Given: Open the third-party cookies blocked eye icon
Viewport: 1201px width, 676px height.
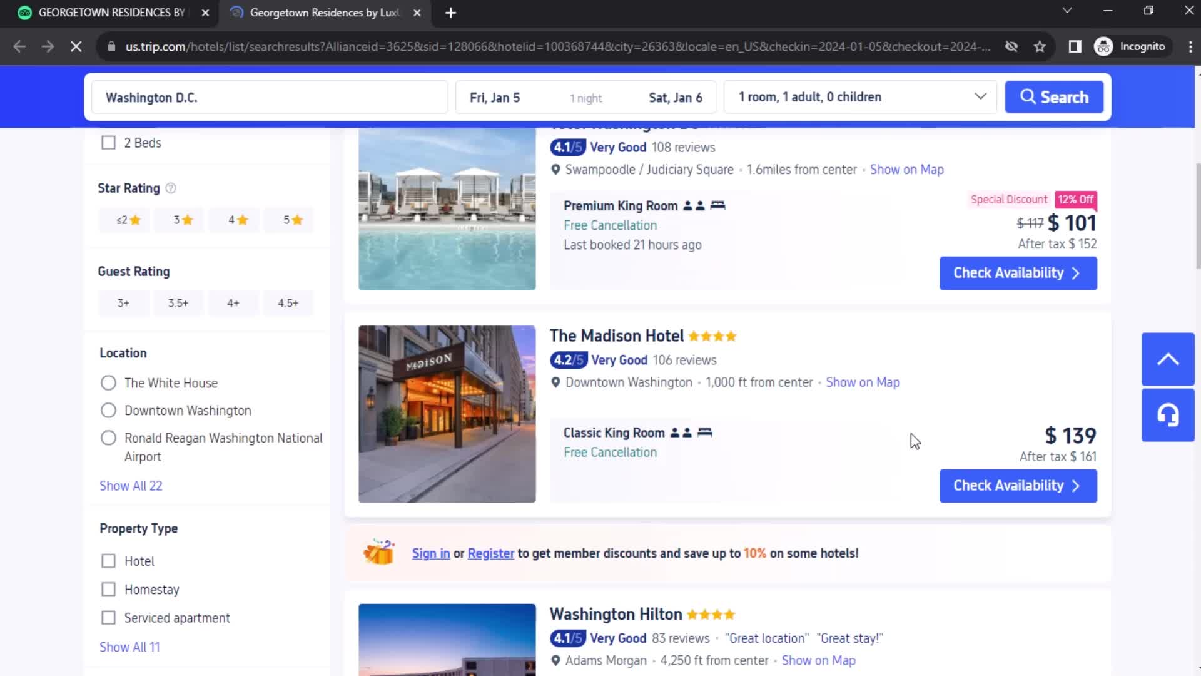Looking at the screenshot, I should pos(1011,46).
